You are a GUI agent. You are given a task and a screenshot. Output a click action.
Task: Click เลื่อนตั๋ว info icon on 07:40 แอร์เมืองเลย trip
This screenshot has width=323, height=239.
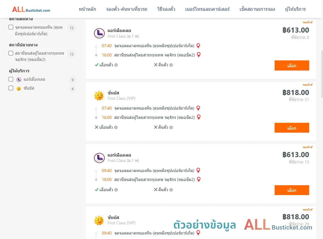[x=116, y=65]
